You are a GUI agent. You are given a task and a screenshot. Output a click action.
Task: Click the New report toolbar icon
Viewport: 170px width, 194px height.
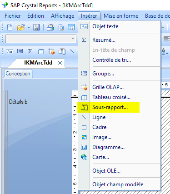point(10,28)
